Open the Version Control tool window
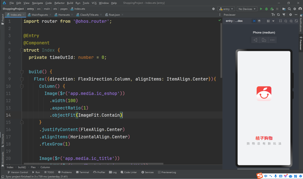The width and height of the screenshot is (303, 179). tap(18, 172)
